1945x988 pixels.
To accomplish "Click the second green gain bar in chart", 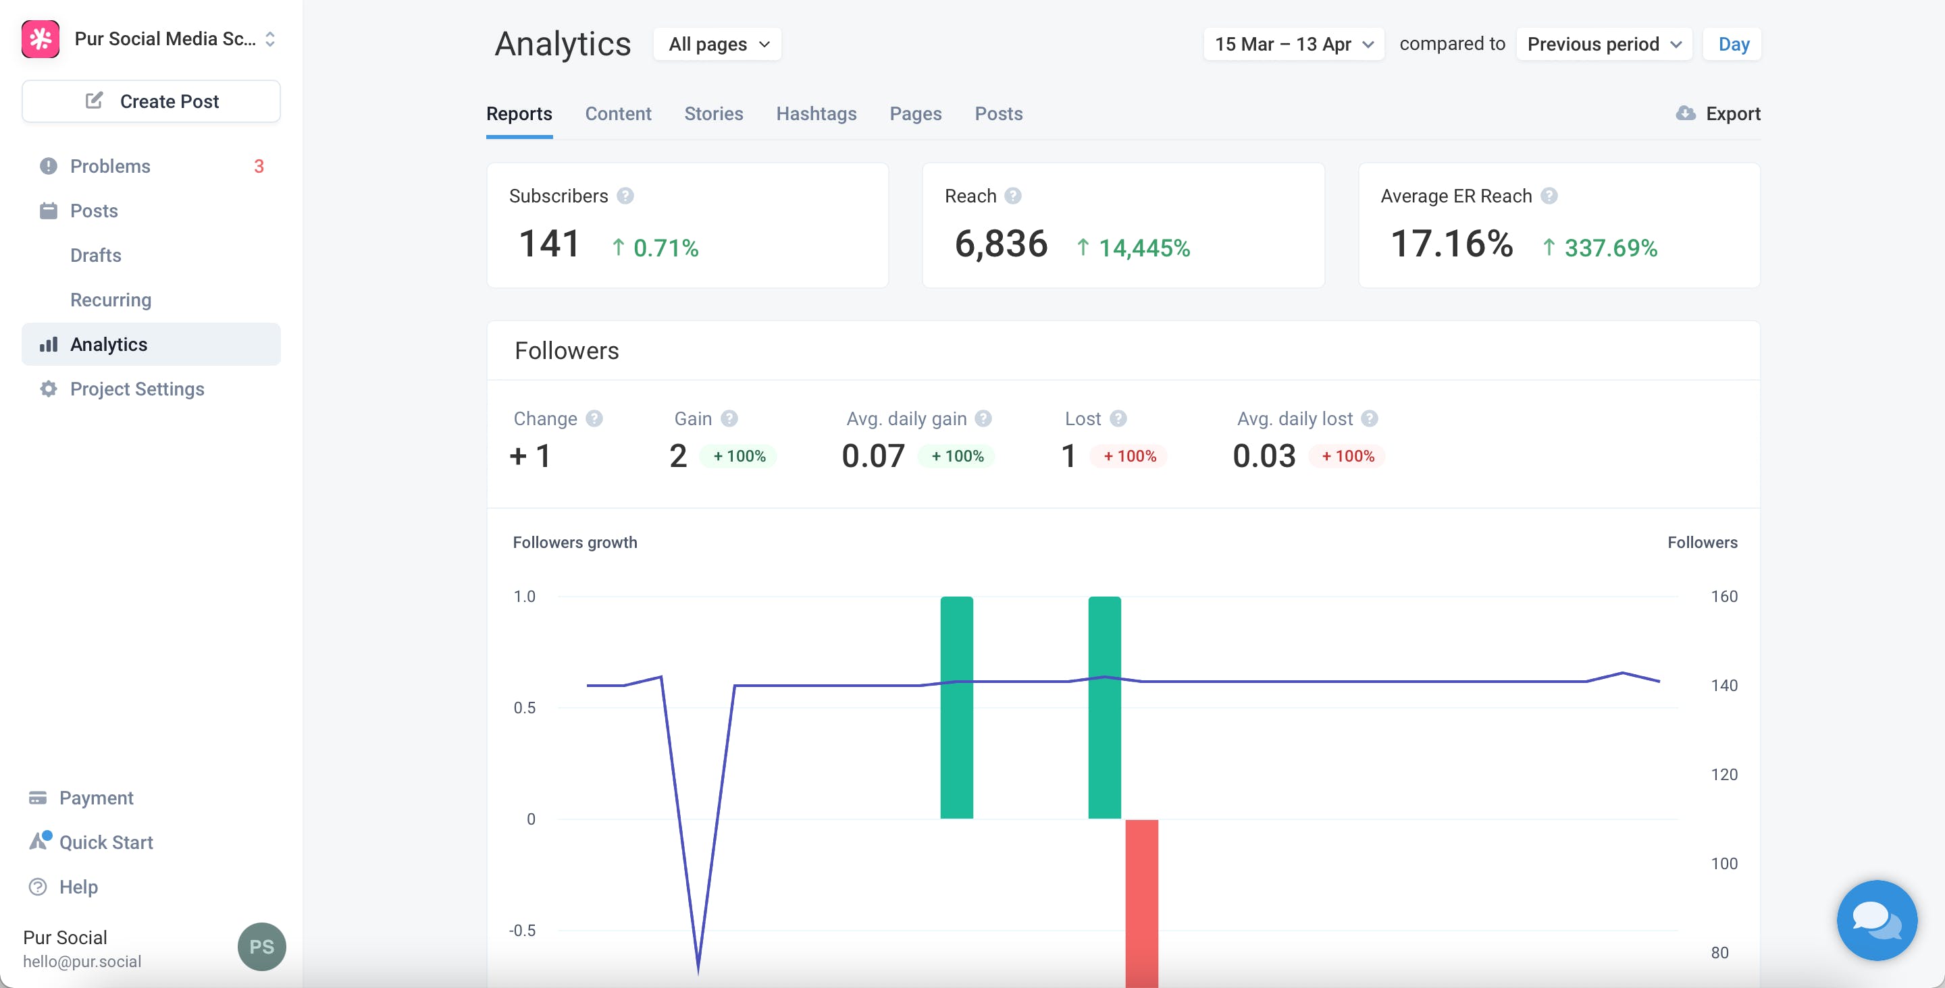I will pos(1105,707).
